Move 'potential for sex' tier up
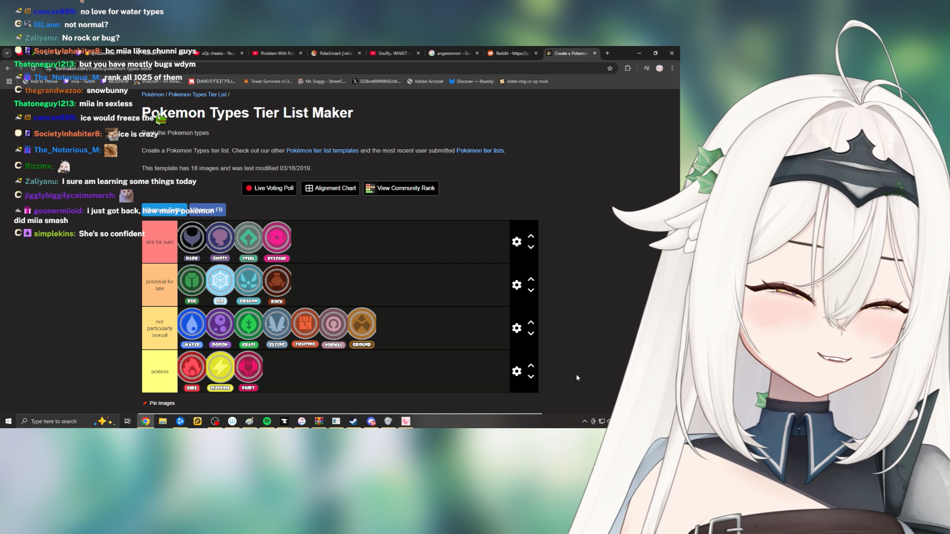Image resolution: width=950 pixels, height=534 pixels. point(531,279)
